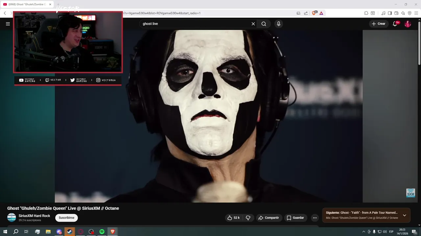Click the video title 'Ghost "Ghuleh/Zombie Queen" Live'
Image resolution: width=421 pixels, height=236 pixels.
[x=63, y=208]
